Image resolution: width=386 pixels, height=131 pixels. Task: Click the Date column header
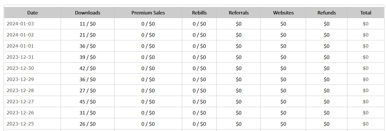(x=32, y=13)
